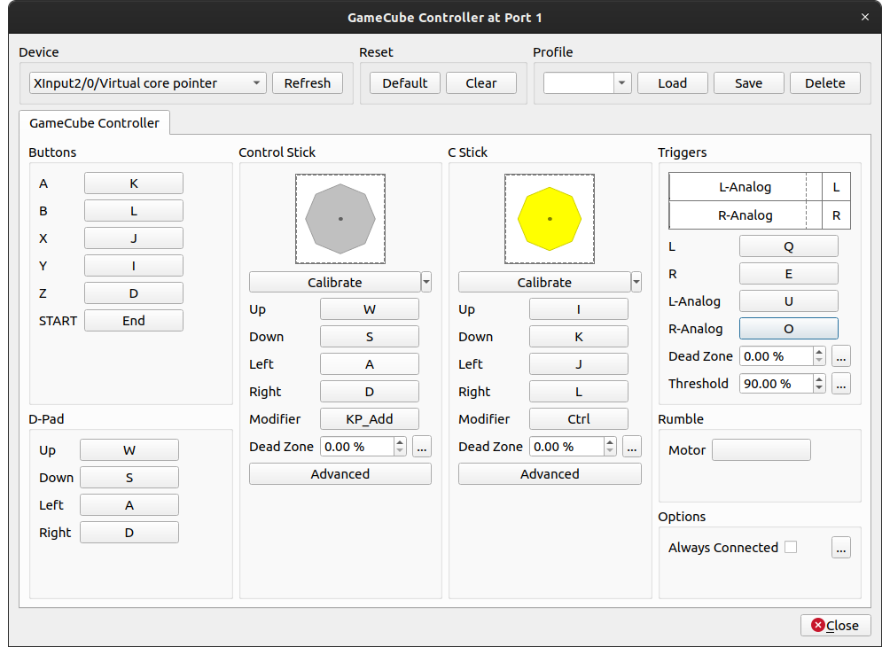Click the L-Analog trigger indicator bar
The image size is (890, 655).
coord(745,187)
